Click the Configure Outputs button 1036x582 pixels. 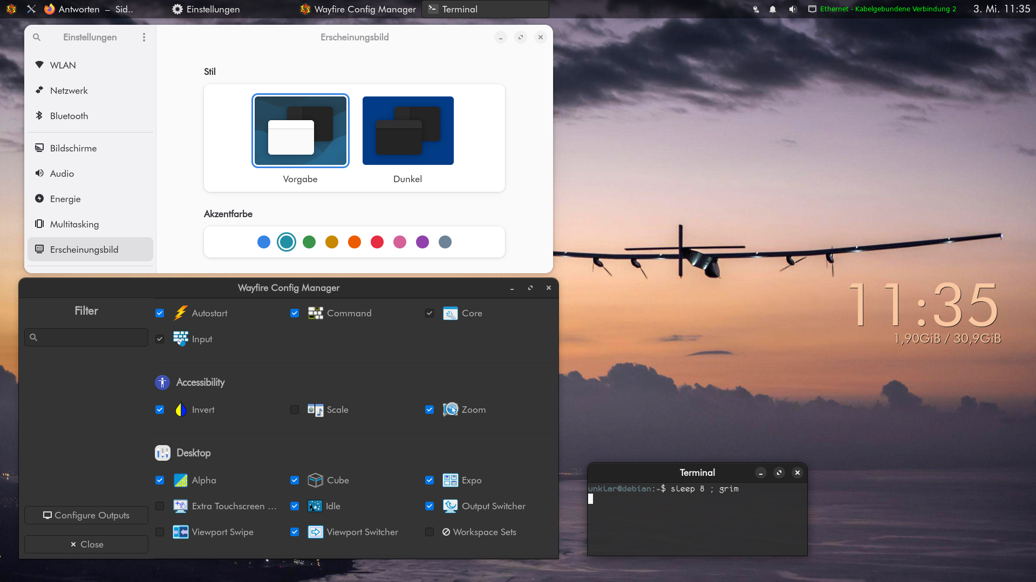[86, 515]
